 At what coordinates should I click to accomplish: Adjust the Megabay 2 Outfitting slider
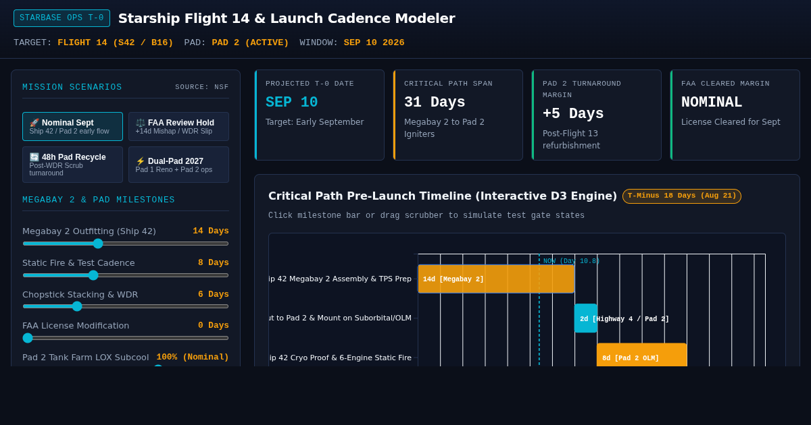[x=126, y=244]
